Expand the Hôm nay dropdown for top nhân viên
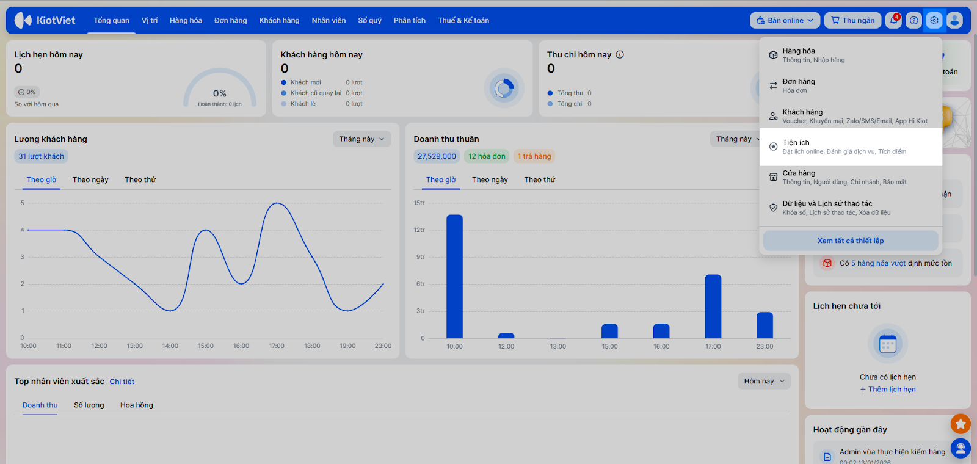Image resolution: width=977 pixels, height=464 pixels. click(x=763, y=381)
